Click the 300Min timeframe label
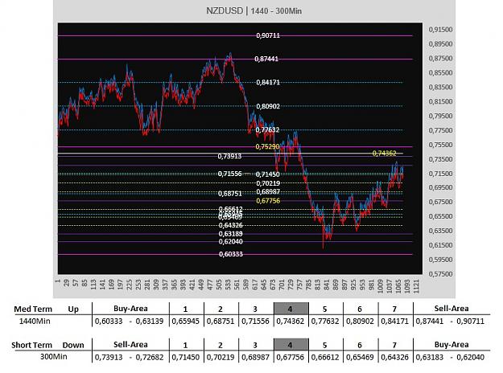503x373 pixels. tap(54, 357)
